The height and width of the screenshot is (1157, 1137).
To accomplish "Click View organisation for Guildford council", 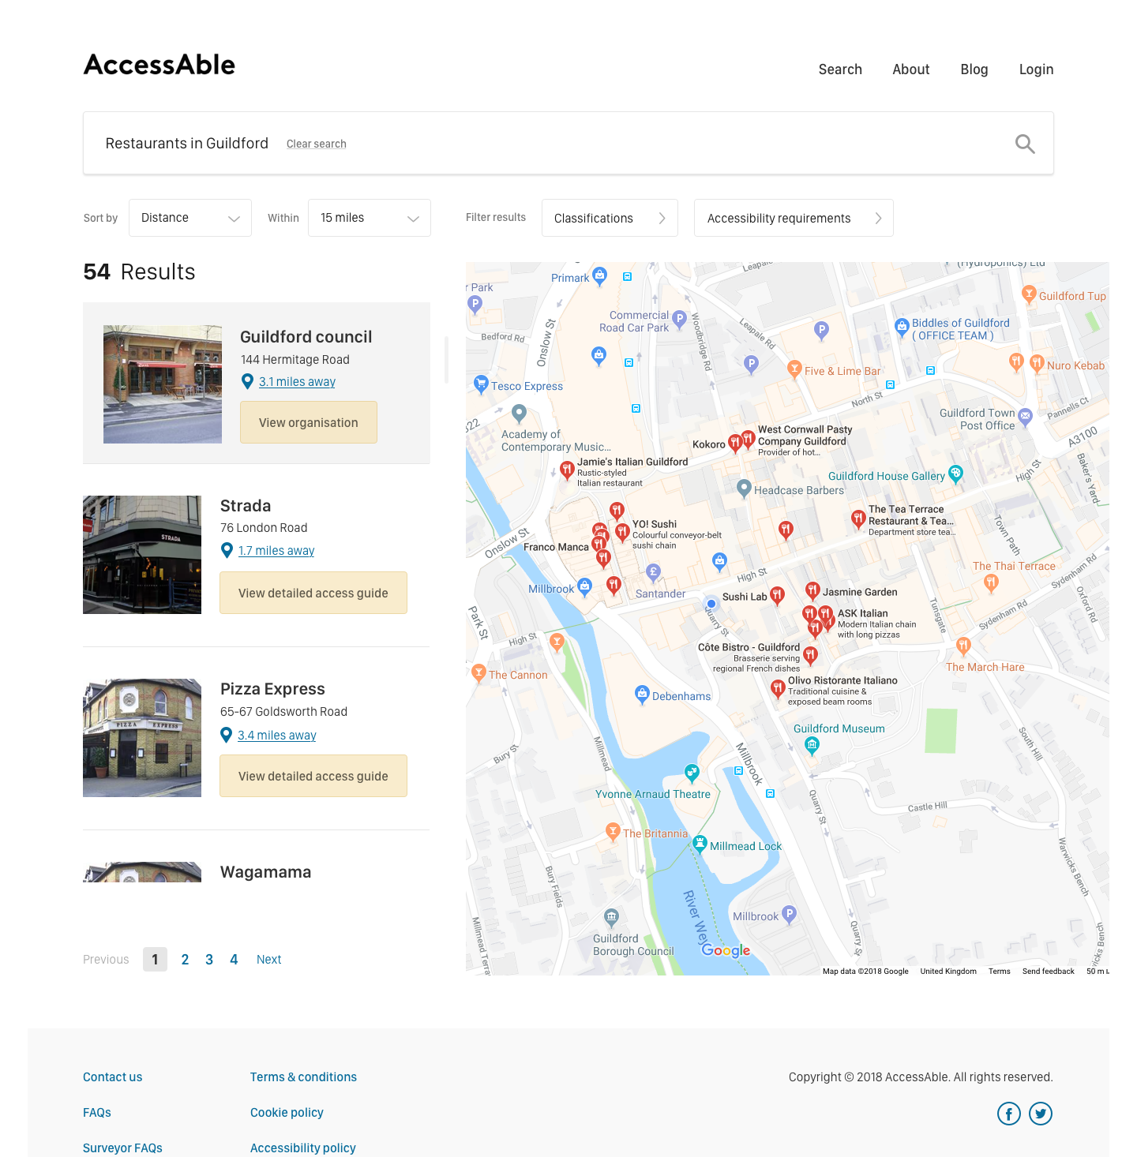I will [309, 422].
